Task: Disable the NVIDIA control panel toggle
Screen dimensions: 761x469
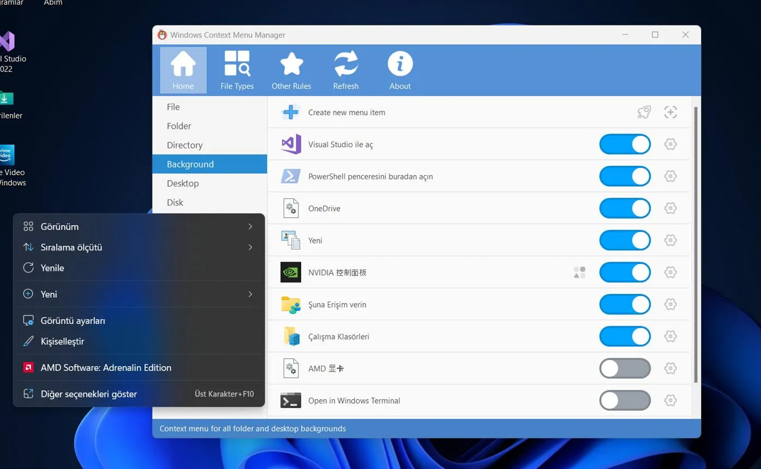Action: coord(625,272)
